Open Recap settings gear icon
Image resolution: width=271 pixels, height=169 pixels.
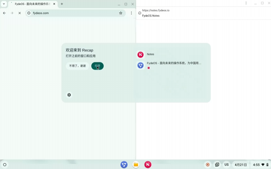(x=69, y=95)
